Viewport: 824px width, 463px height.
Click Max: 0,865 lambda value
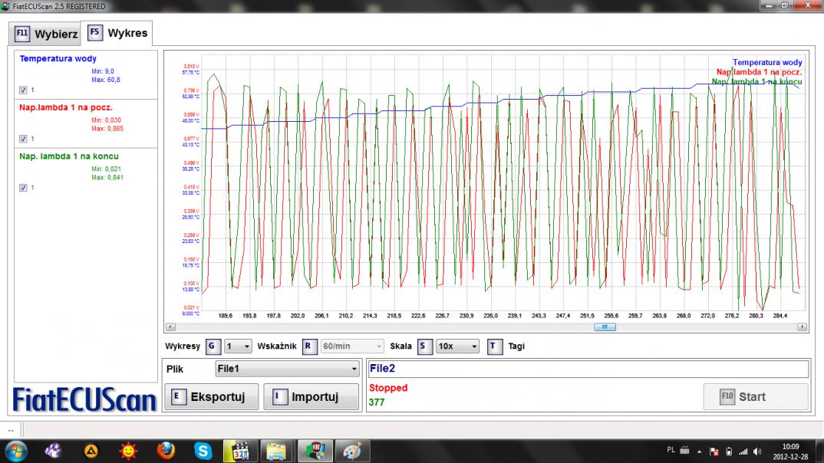coord(107,129)
